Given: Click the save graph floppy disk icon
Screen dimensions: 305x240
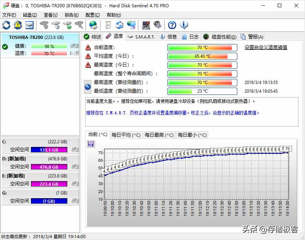Looking at the screenshot, I should (x=91, y=144).
